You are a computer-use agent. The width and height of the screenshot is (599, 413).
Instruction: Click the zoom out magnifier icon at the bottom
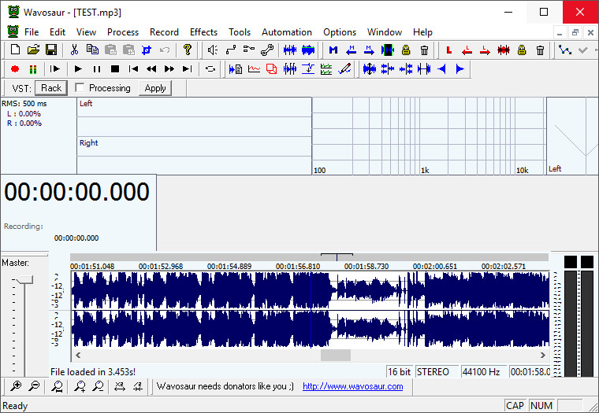coord(34,386)
